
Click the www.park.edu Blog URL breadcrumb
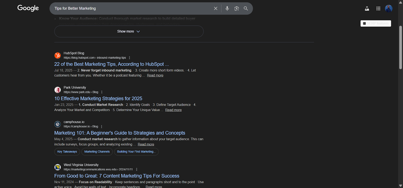tap(81, 92)
